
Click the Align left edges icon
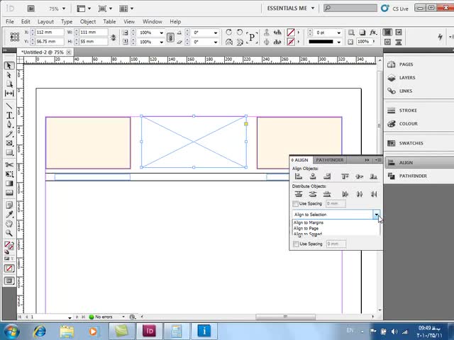coord(299,176)
